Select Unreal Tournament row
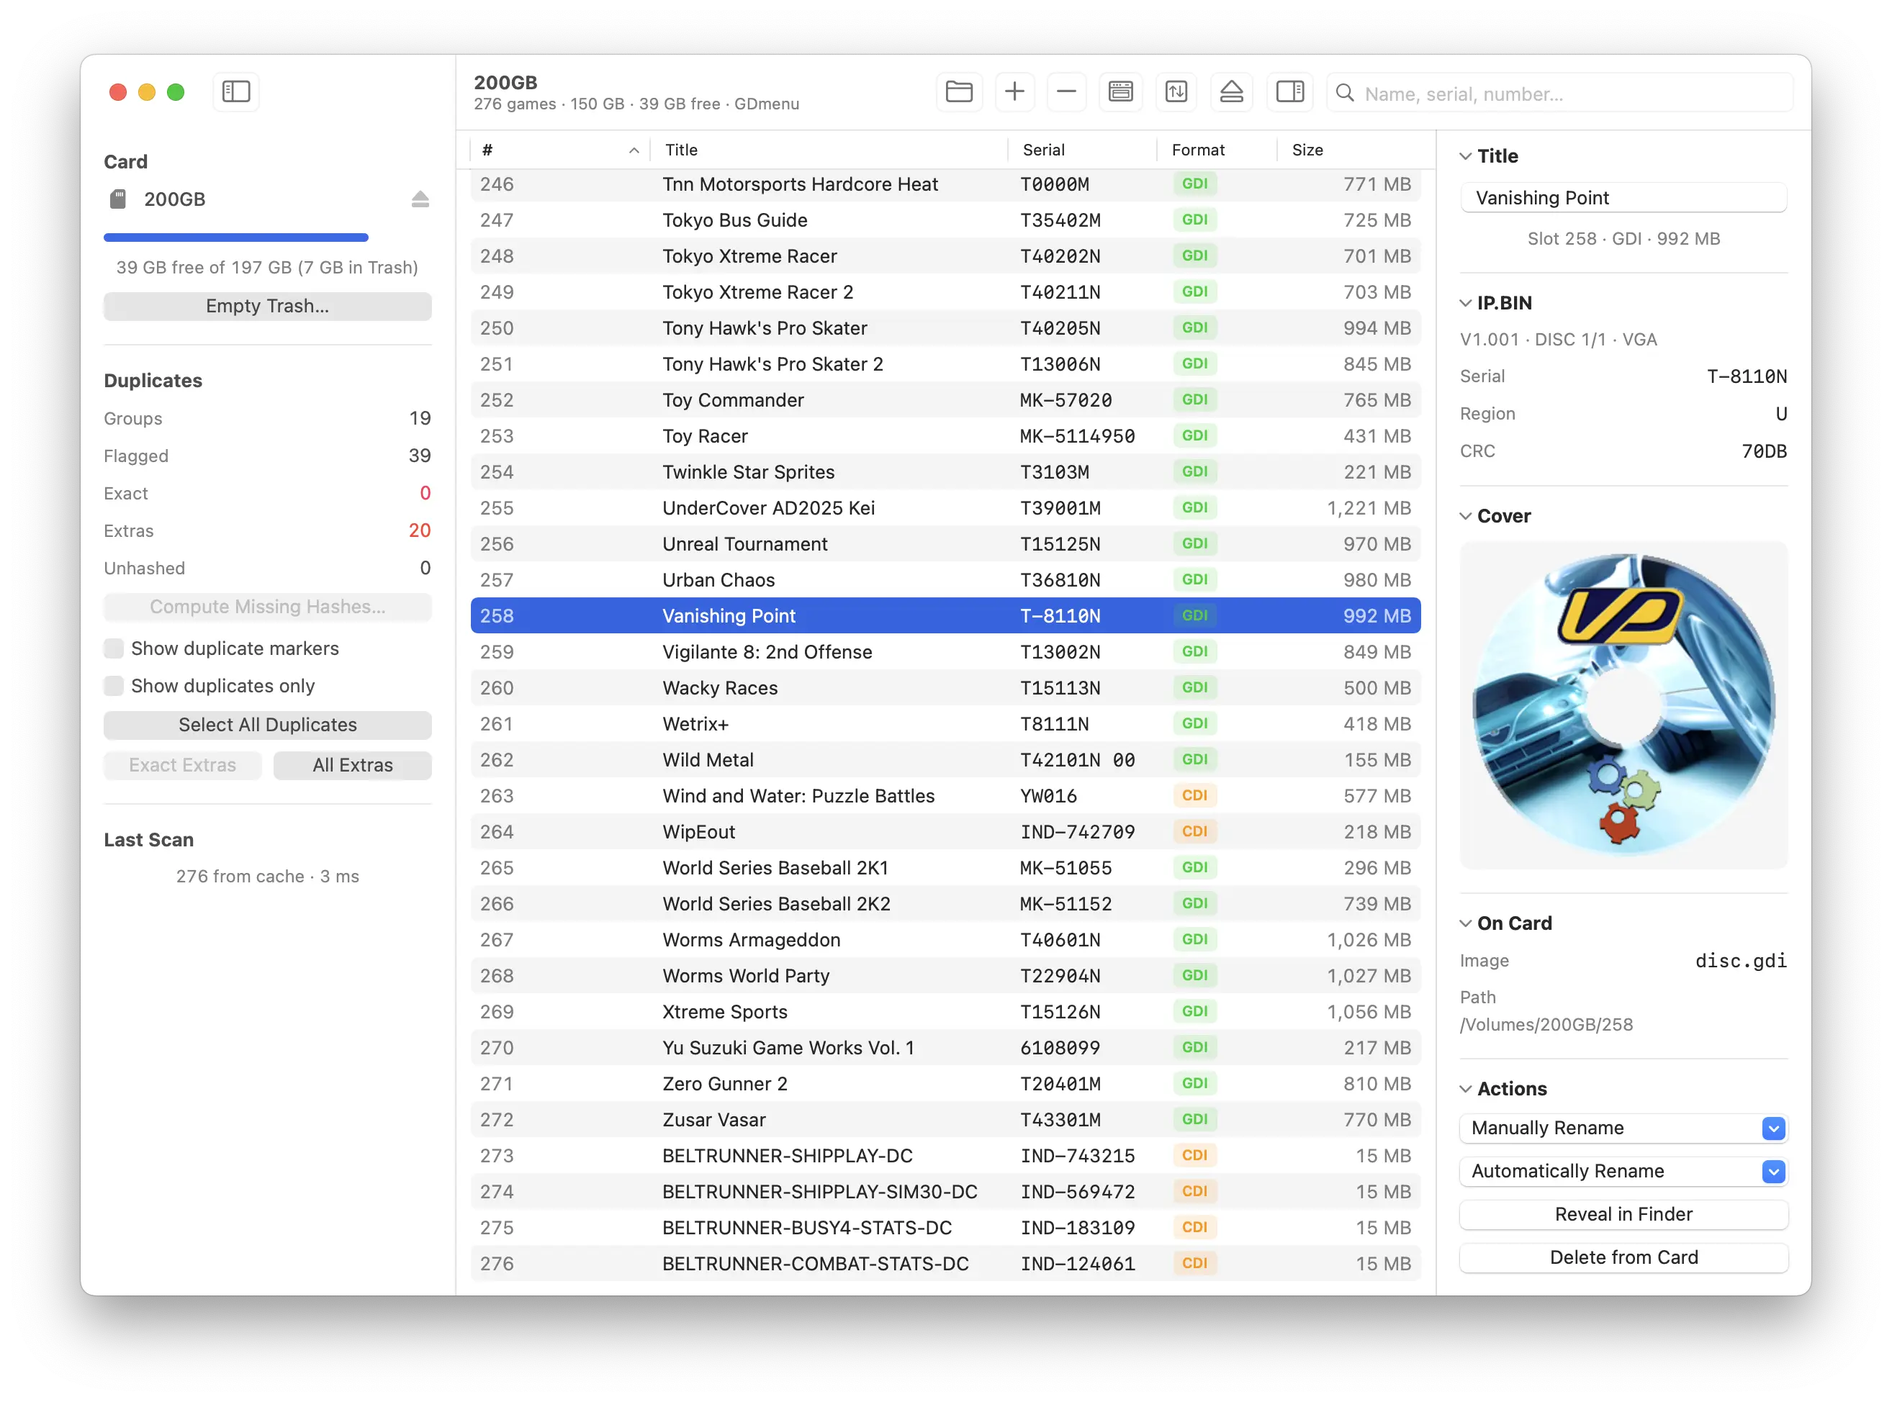The width and height of the screenshot is (1892, 1402). 945,544
